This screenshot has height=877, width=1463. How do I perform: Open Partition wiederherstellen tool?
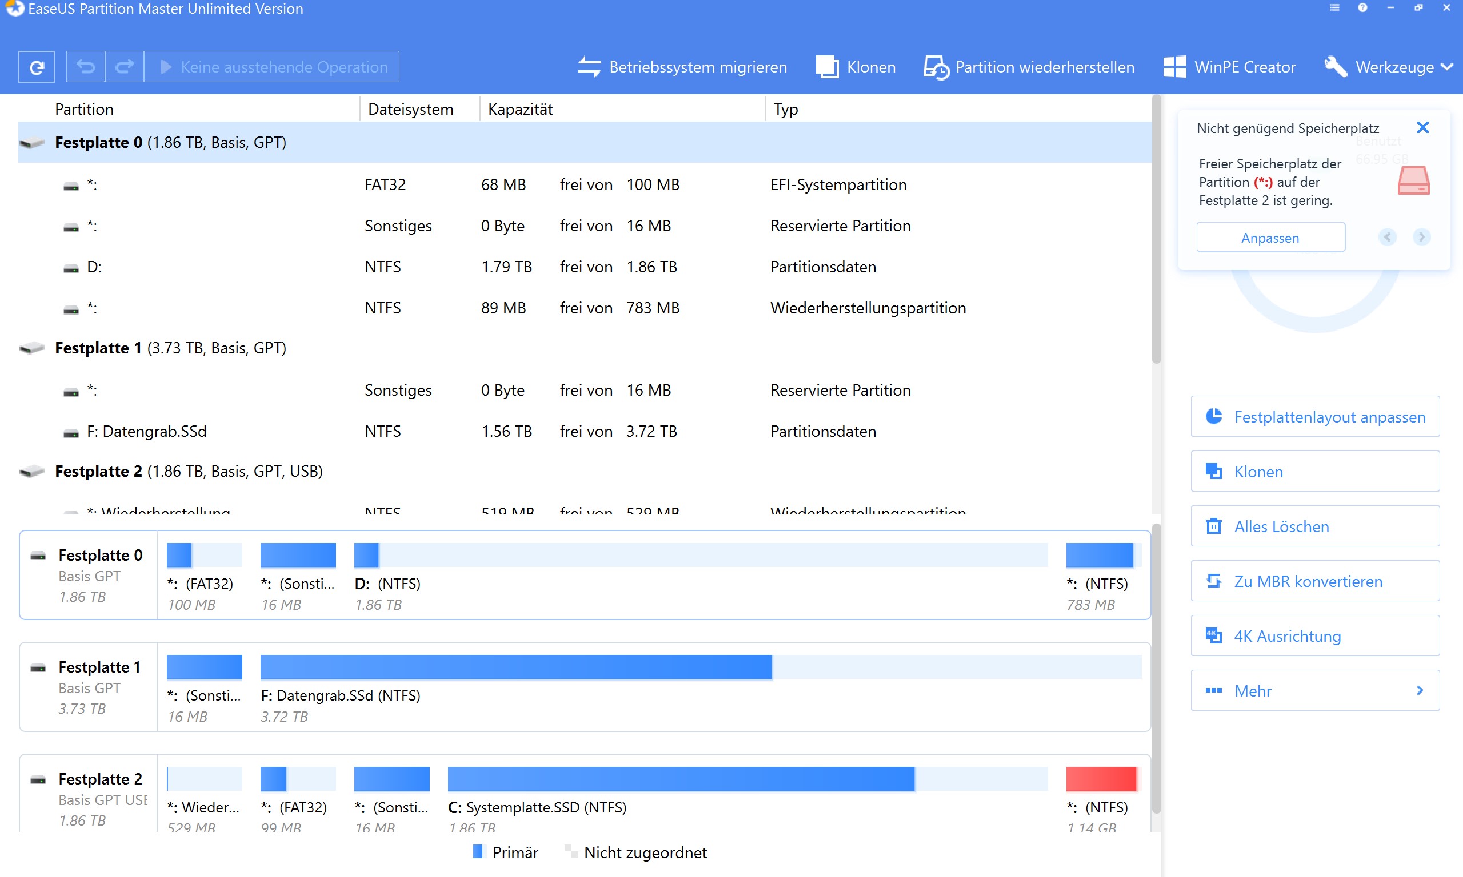(x=1029, y=67)
